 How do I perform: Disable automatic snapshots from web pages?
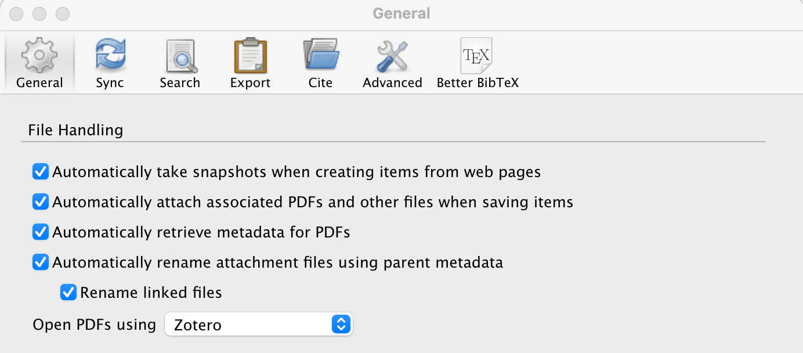(x=41, y=172)
